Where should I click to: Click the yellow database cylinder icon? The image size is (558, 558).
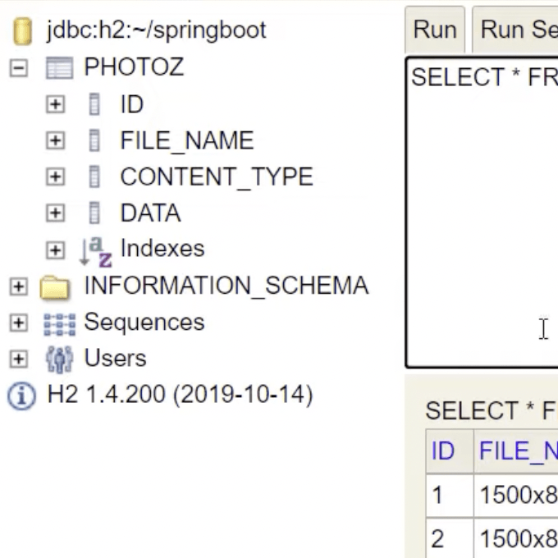[22, 31]
